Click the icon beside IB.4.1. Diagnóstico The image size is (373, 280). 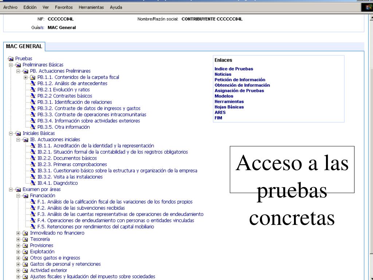pos(33,183)
